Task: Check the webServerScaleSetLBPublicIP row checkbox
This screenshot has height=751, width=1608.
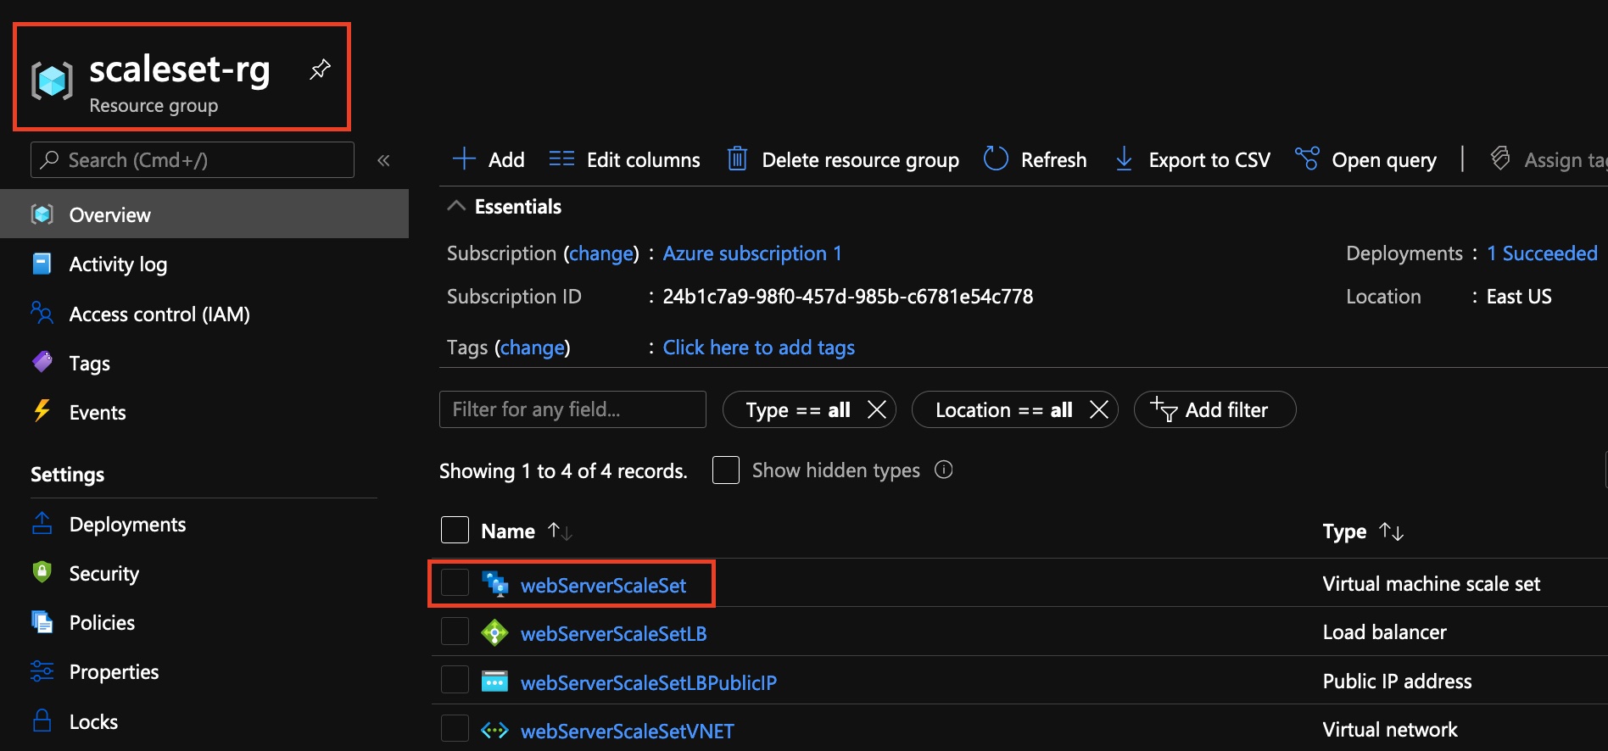Action: (455, 680)
